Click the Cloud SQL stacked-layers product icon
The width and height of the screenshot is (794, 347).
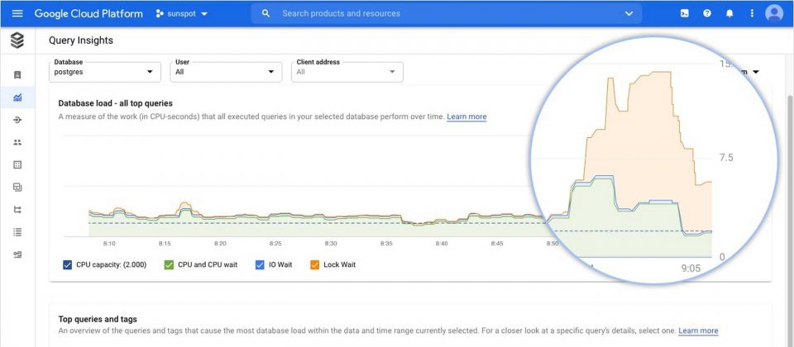[17, 40]
